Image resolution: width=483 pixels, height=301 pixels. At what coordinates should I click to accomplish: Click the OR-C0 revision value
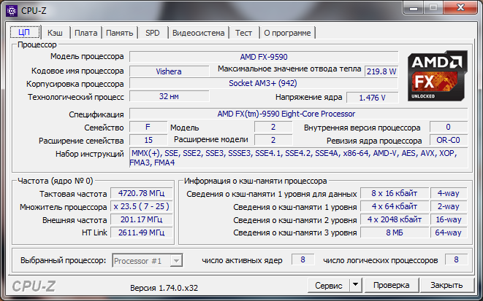click(449, 140)
